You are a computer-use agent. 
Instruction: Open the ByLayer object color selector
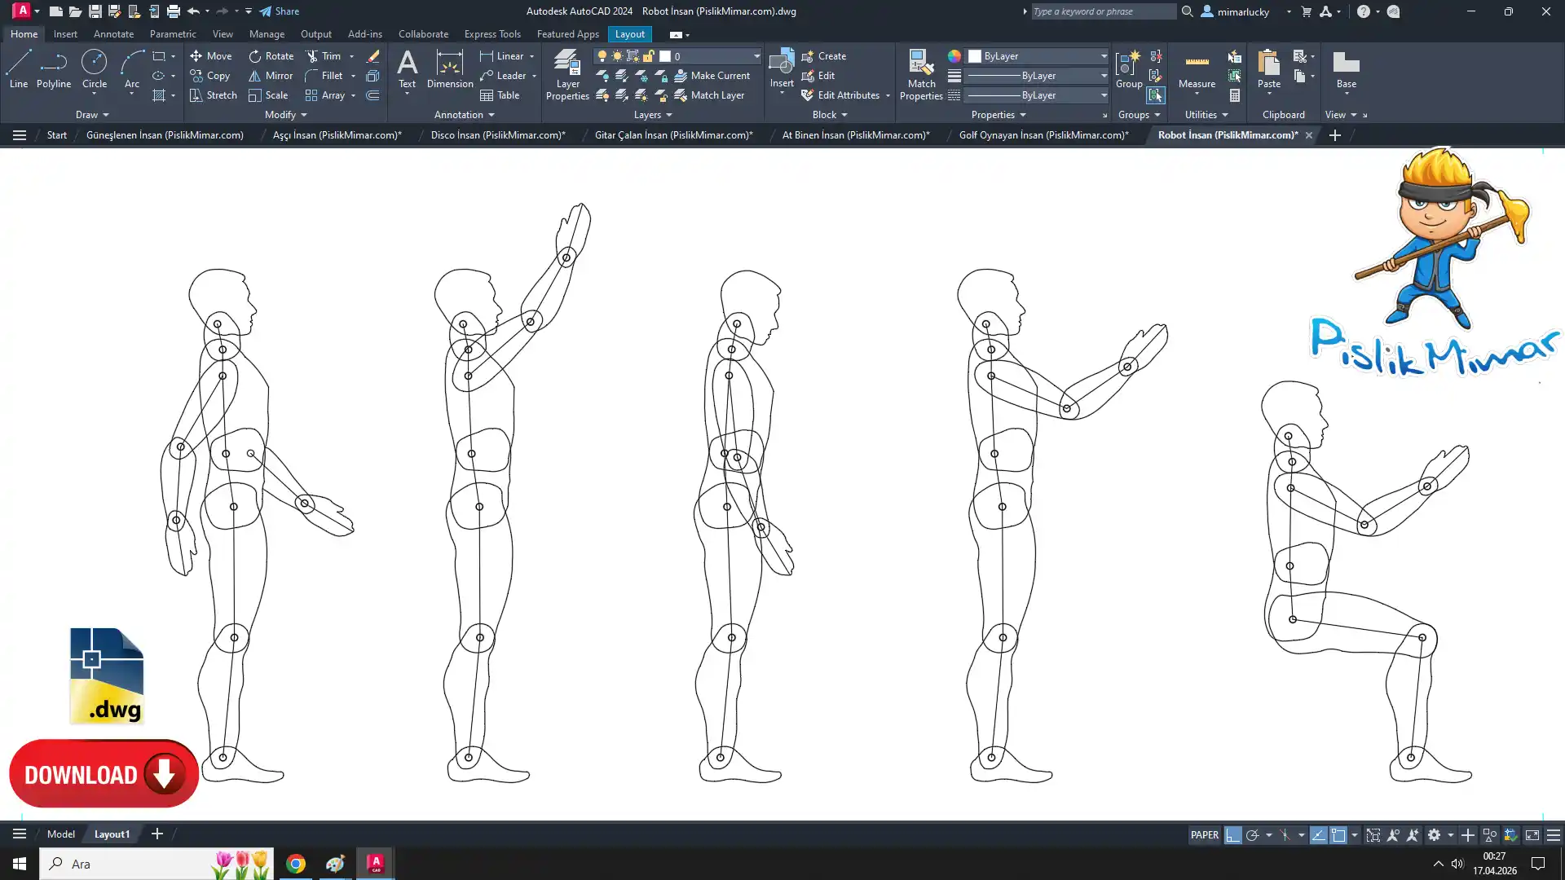[x=1037, y=56]
